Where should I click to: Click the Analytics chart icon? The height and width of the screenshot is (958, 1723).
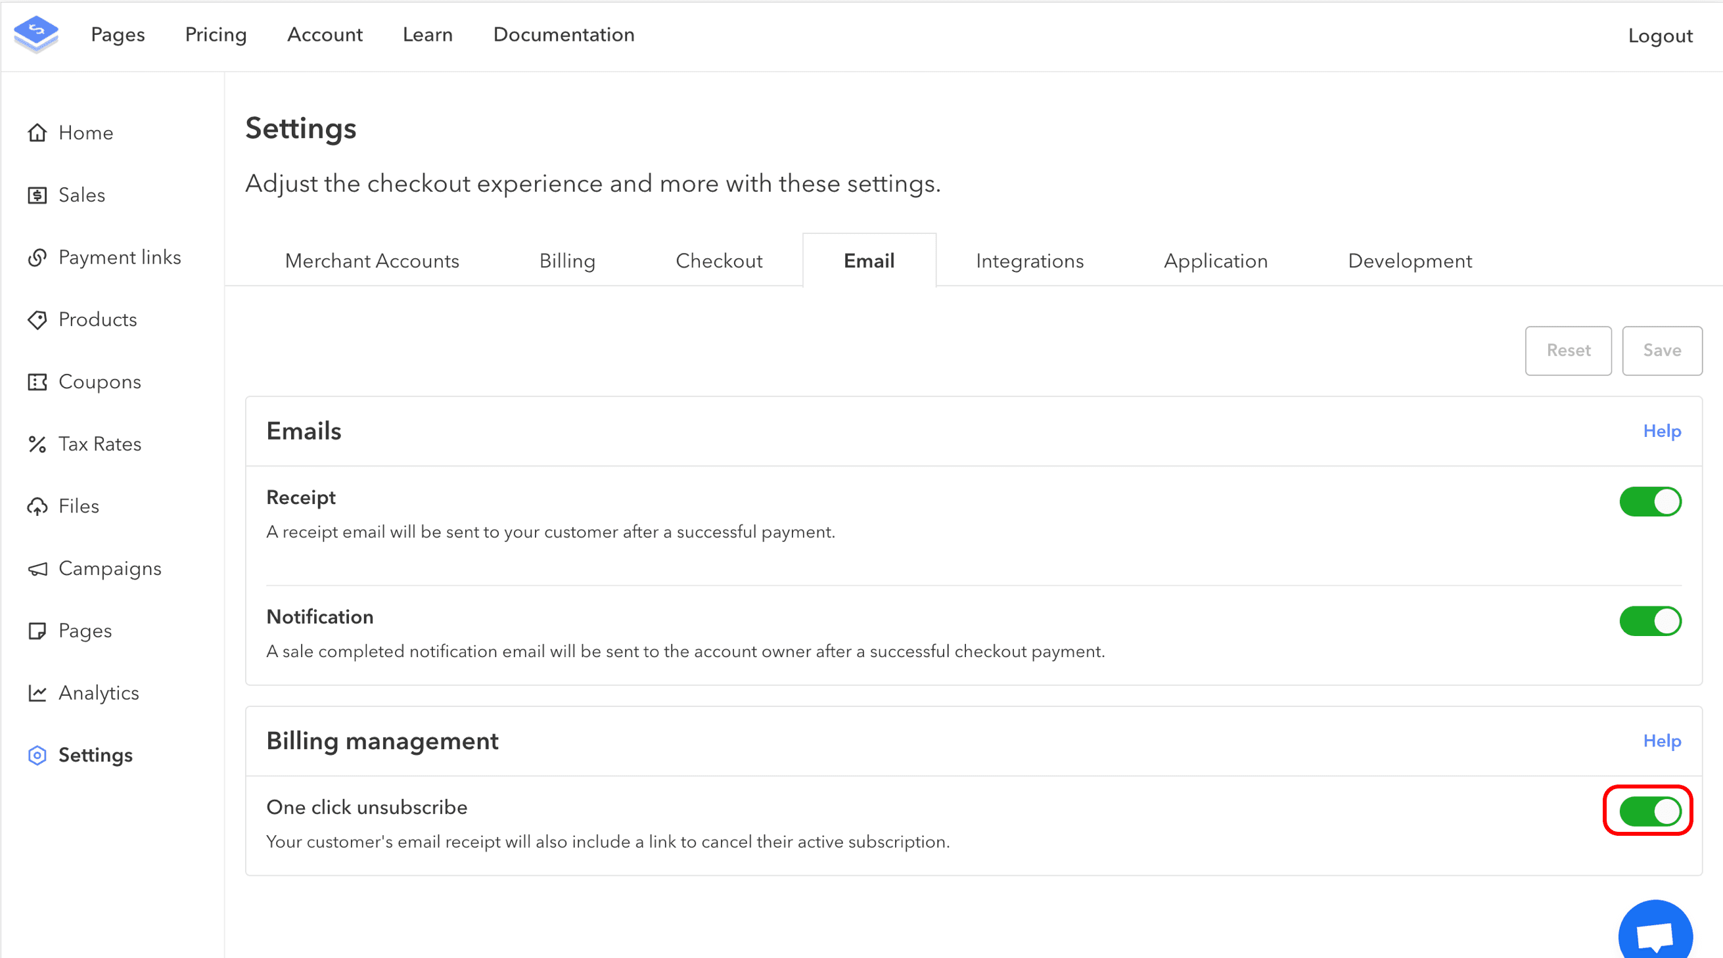[37, 693]
